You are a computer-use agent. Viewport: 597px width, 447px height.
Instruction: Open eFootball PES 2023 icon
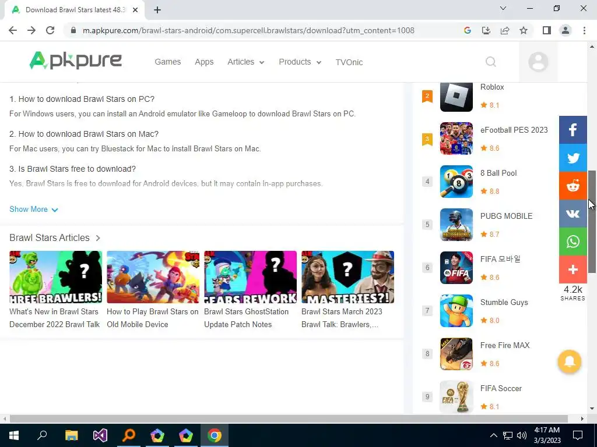pos(456,139)
